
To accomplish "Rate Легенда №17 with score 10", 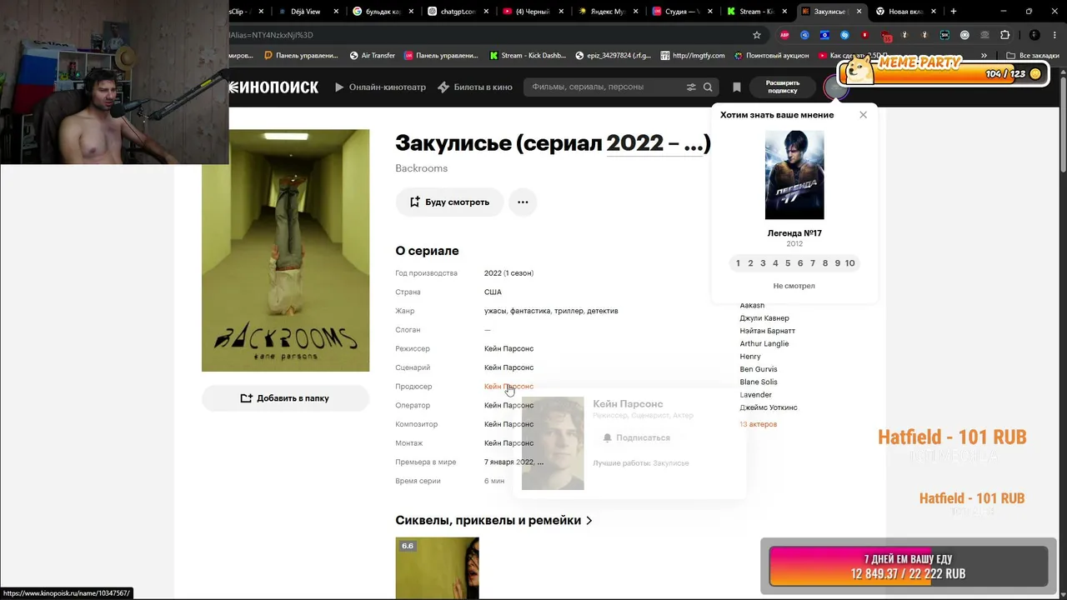I will (850, 263).
